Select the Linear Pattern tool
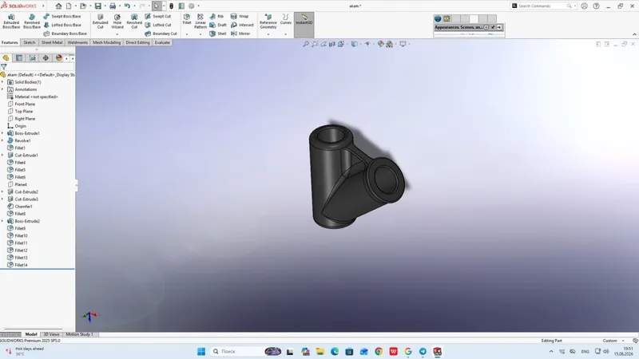The height and width of the screenshot is (359, 639). 200,22
